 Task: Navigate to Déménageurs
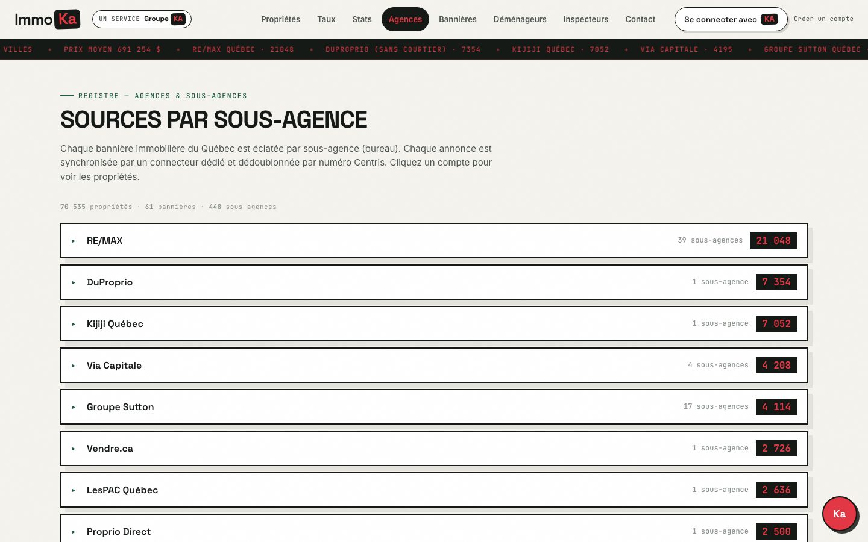pyautogui.click(x=520, y=19)
